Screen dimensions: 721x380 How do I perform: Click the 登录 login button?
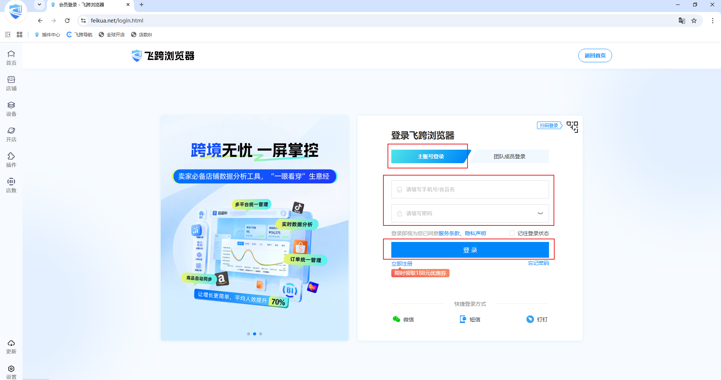[x=470, y=250]
